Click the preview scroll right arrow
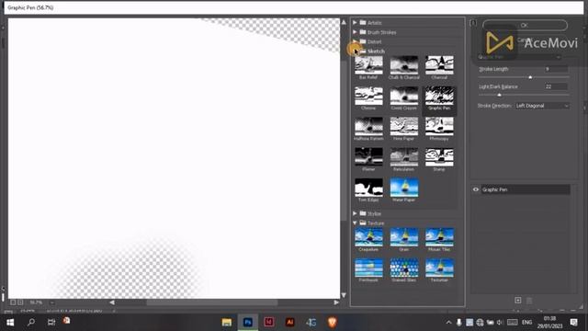588x331 pixels. click(x=336, y=302)
